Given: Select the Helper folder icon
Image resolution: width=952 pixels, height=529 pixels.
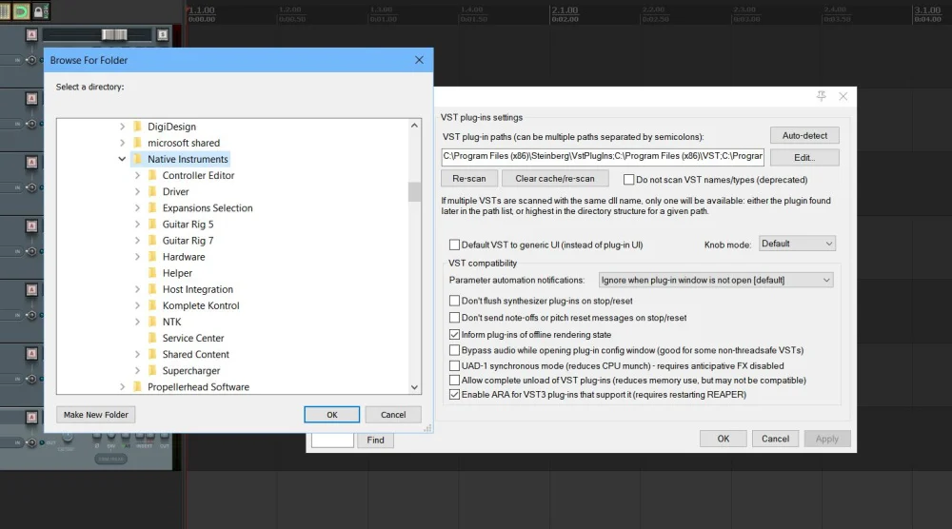Looking at the screenshot, I should [x=152, y=273].
